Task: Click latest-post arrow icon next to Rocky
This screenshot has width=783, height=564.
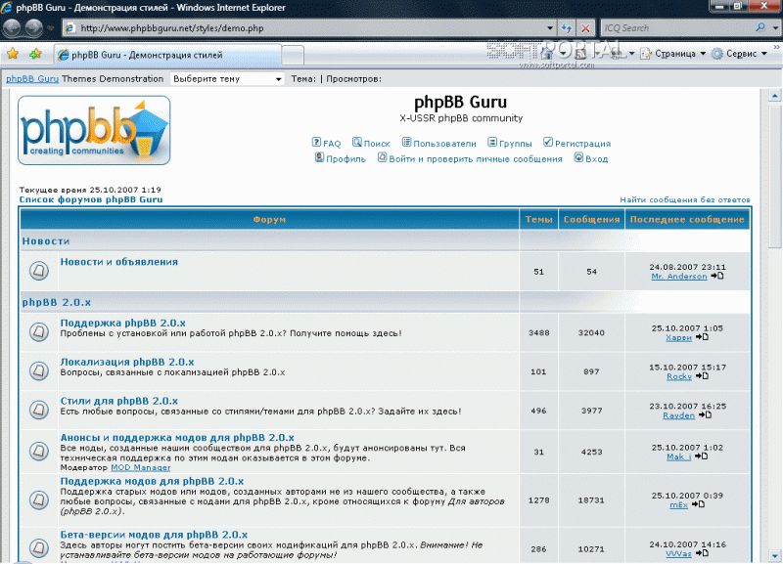Action: [702, 376]
